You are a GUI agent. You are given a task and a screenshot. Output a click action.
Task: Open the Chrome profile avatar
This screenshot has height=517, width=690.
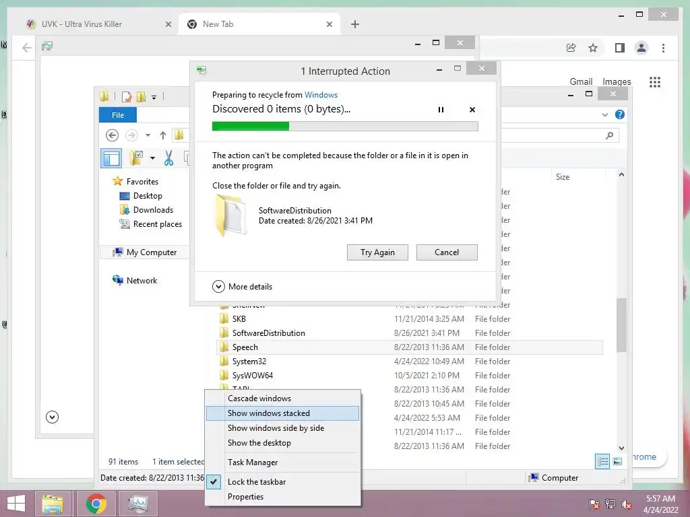click(x=641, y=48)
